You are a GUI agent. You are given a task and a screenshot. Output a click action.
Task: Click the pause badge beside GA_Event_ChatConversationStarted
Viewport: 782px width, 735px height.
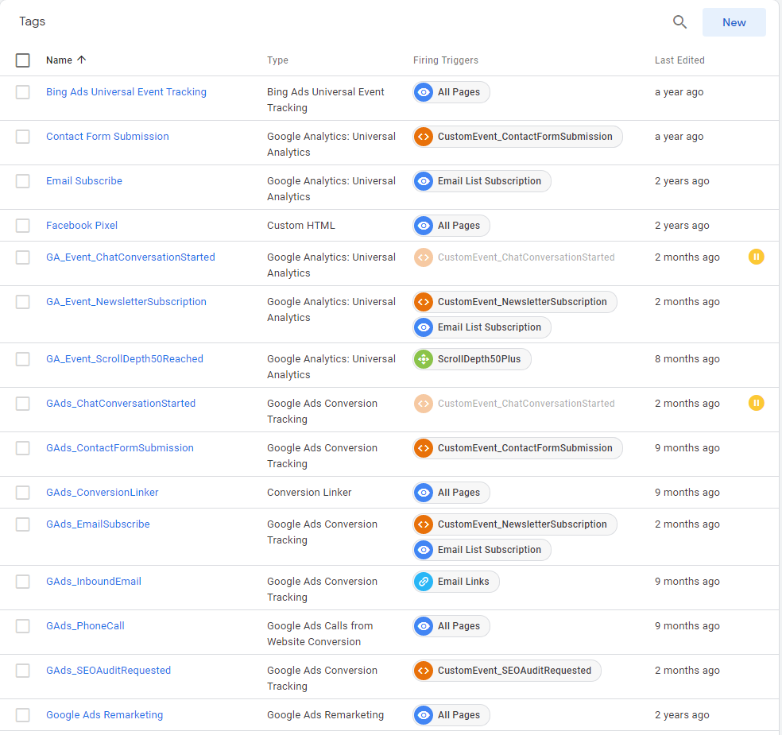click(756, 257)
